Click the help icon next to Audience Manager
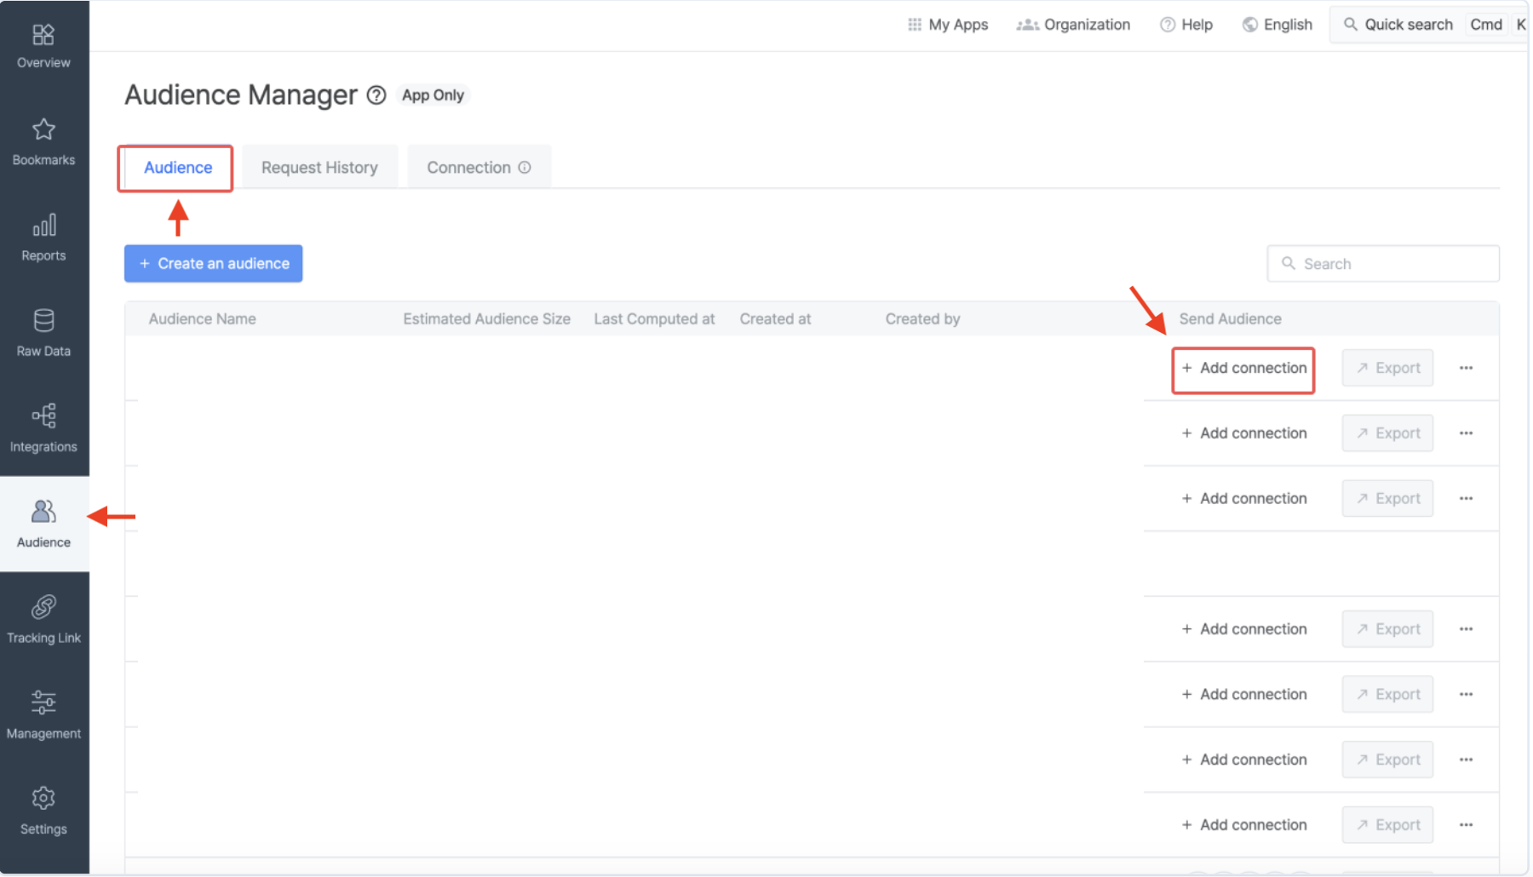 (376, 95)
